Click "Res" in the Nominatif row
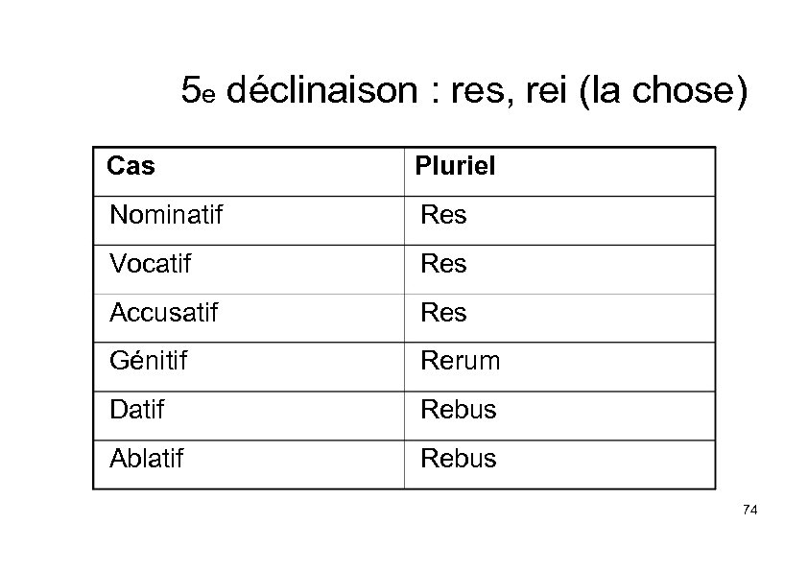 pos(443,215)
